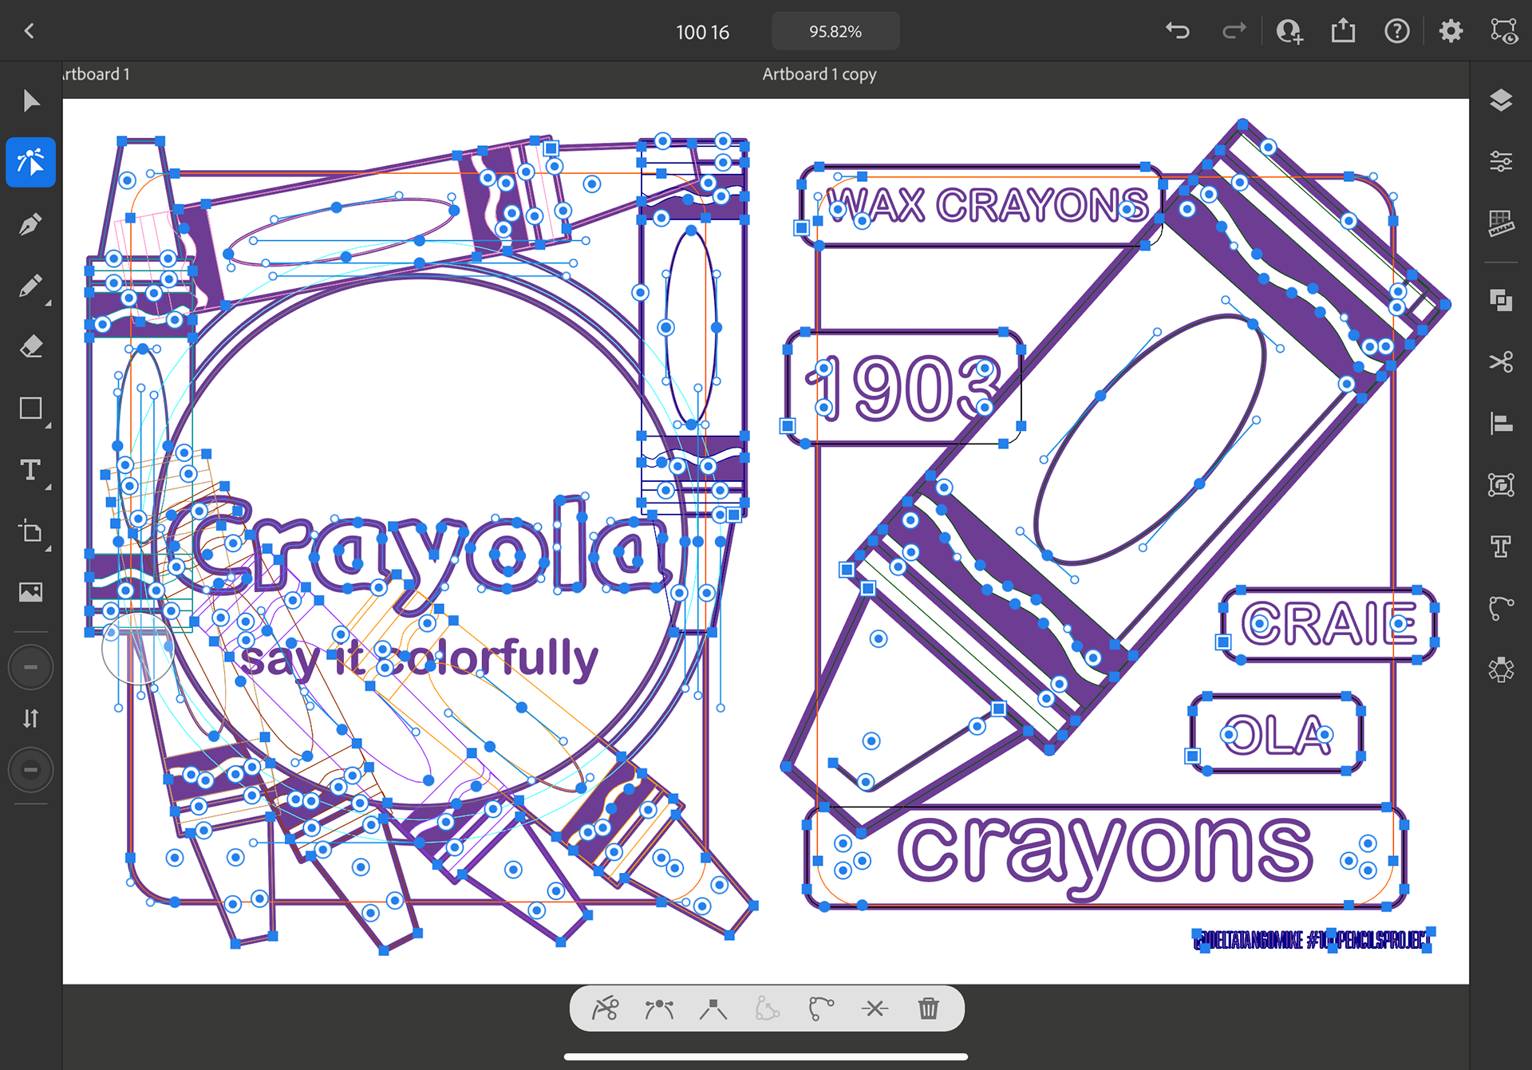Open the Object arrange panel

pyautogui.click(x=1501, y=484)
